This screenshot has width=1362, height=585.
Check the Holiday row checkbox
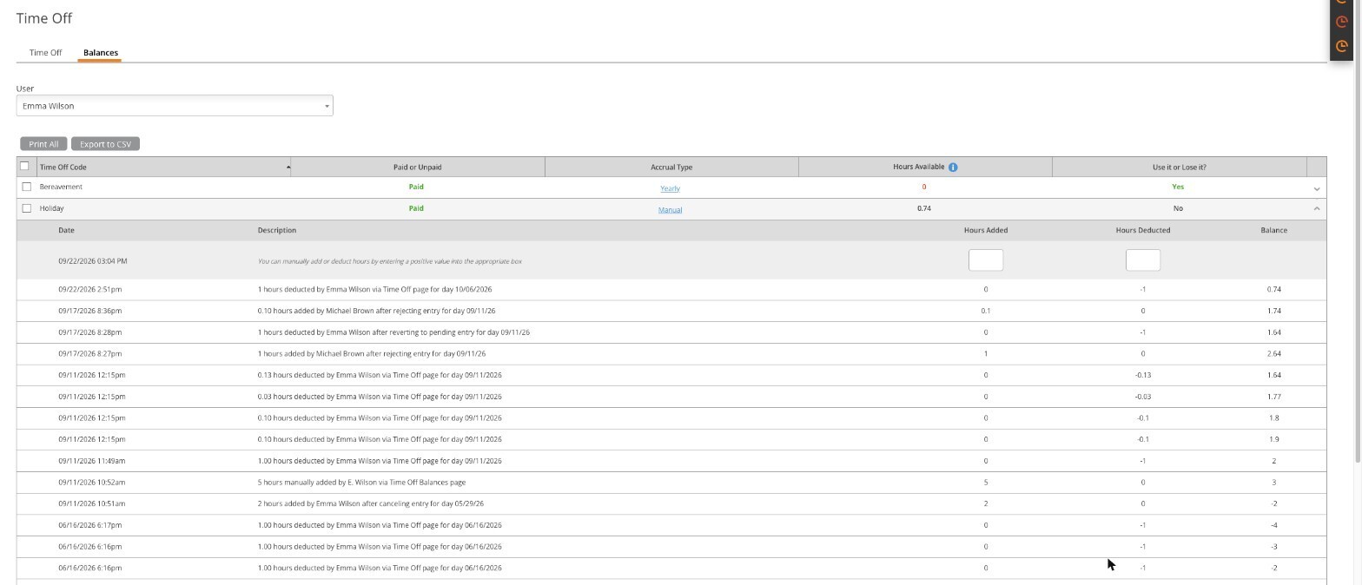[26, 208]
